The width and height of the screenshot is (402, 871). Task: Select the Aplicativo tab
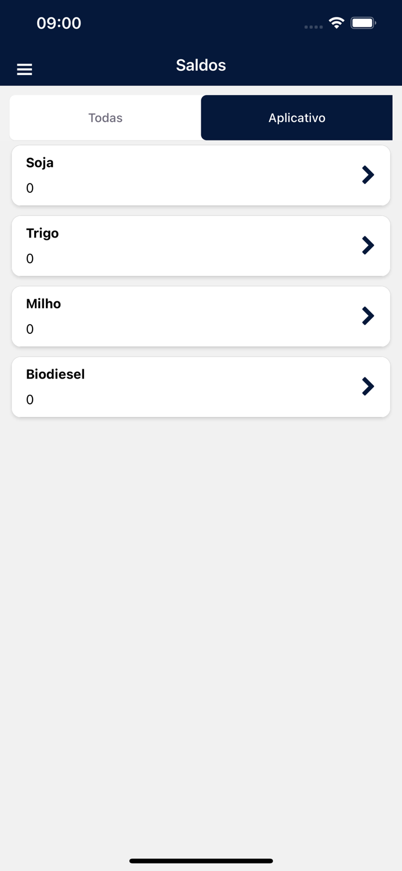point(296,118)
